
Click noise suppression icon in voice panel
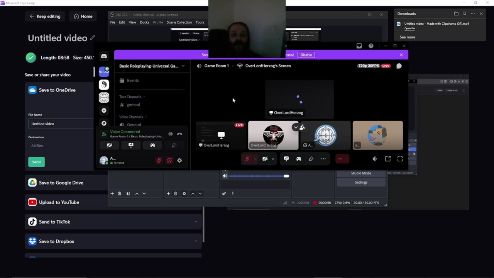[x=170, y=134]
